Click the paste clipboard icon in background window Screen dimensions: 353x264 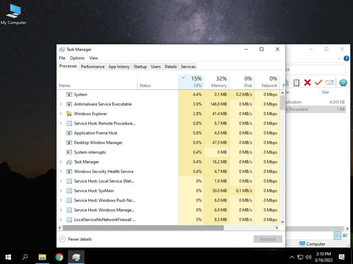click(296, 82)
